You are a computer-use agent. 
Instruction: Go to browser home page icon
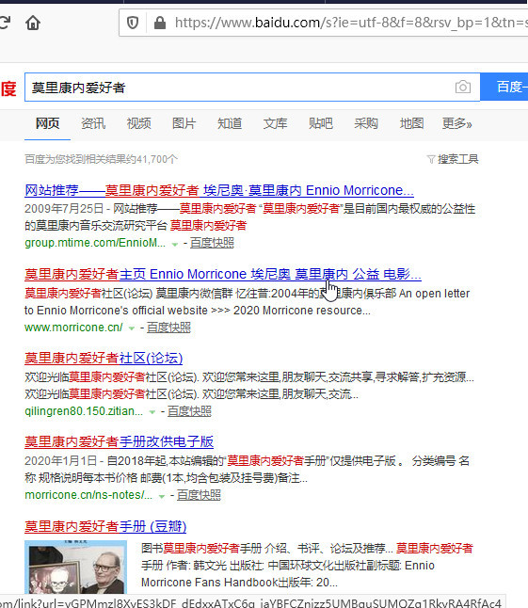[x=33, y=23]
